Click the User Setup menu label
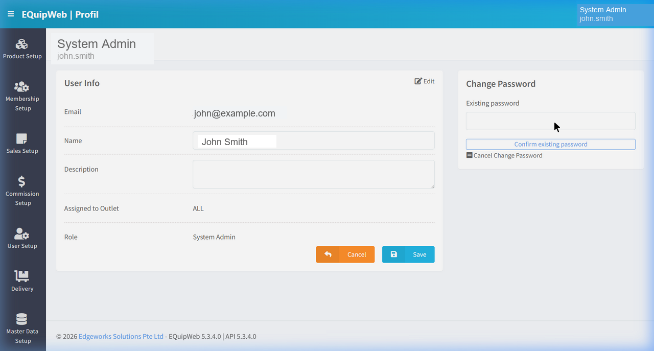Viewport: 654px width, 351px height. coord(22,246)
